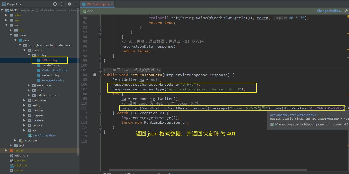Close the JWTConfig.java tab
This screenshot has width=349, height=174.
(112, 4)
